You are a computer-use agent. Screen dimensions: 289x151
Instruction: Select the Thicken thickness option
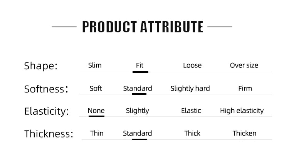pyautogui.click(x=244, y=133)
